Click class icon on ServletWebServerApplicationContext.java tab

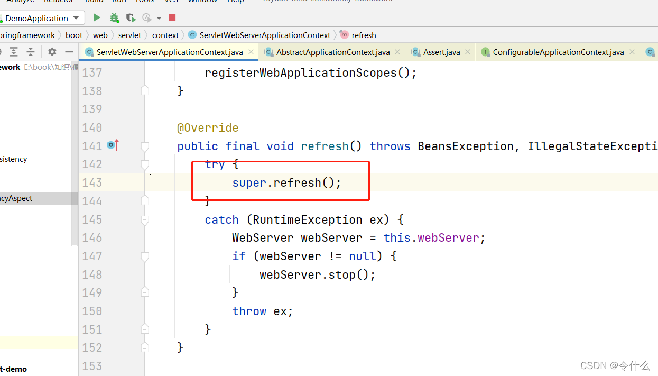click(x=89, y=52)
